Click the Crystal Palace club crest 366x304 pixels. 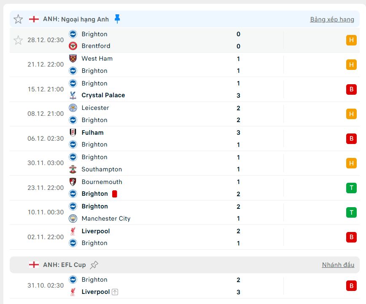(x=73, y=95)
